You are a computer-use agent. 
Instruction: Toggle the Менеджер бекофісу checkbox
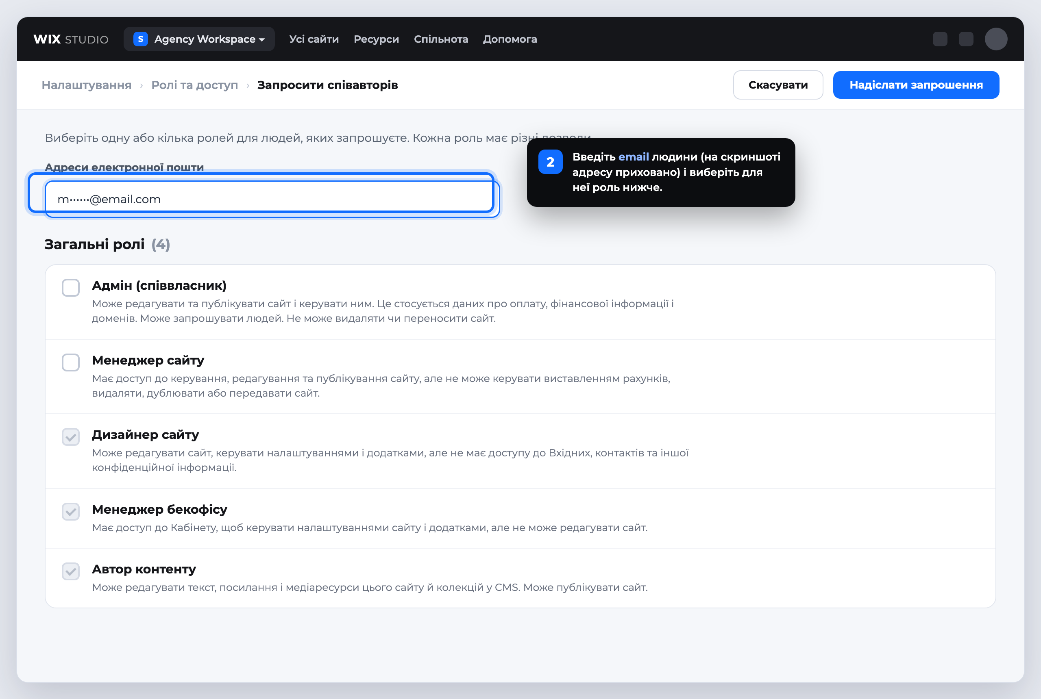[71, 511]
